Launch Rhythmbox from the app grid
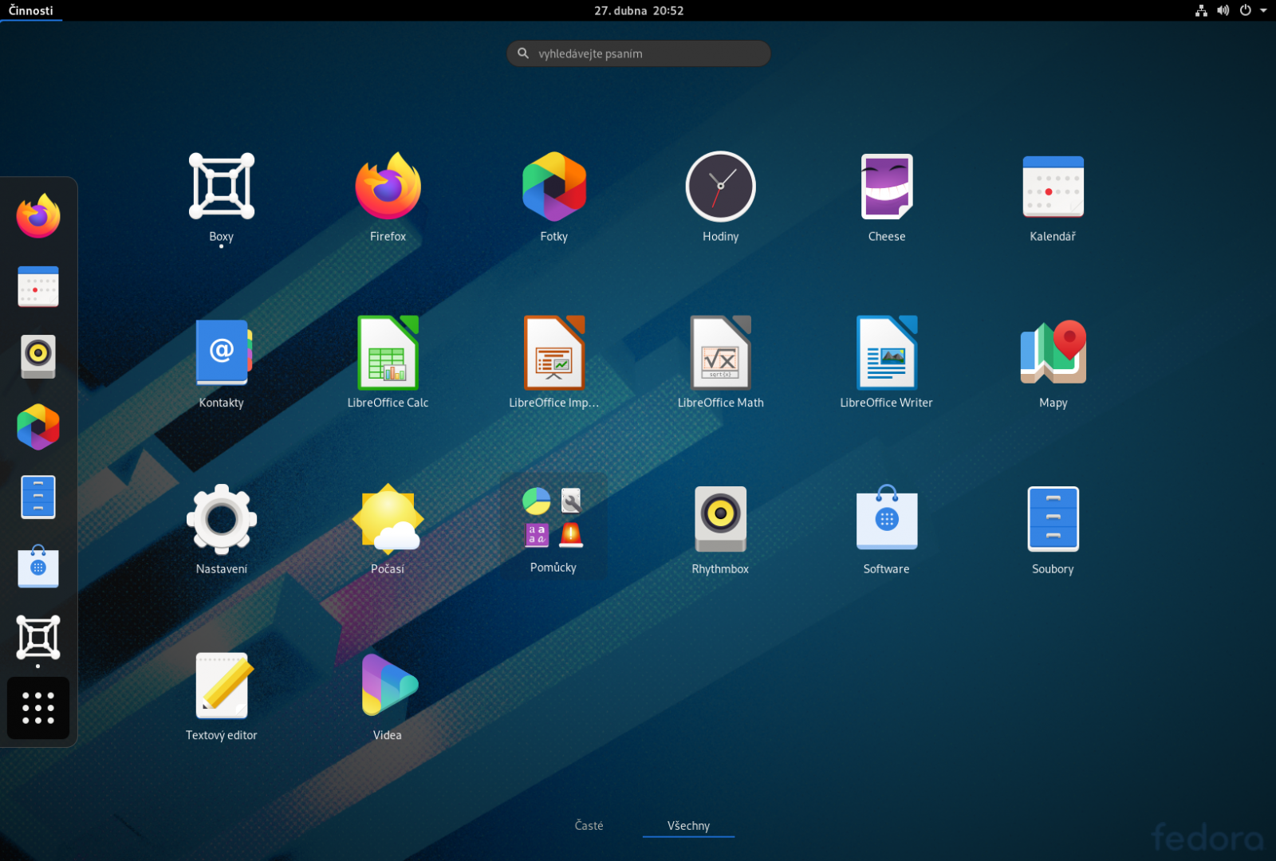The width and height of the screenshot is (1276, 861). pos(720,519)
